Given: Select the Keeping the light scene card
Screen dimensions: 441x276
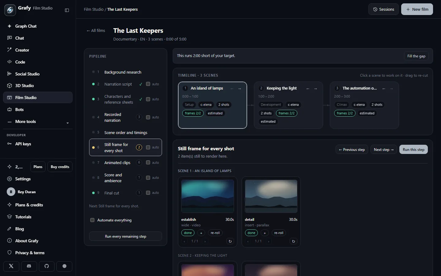Looking at the screenshot, I should (288, 105).
